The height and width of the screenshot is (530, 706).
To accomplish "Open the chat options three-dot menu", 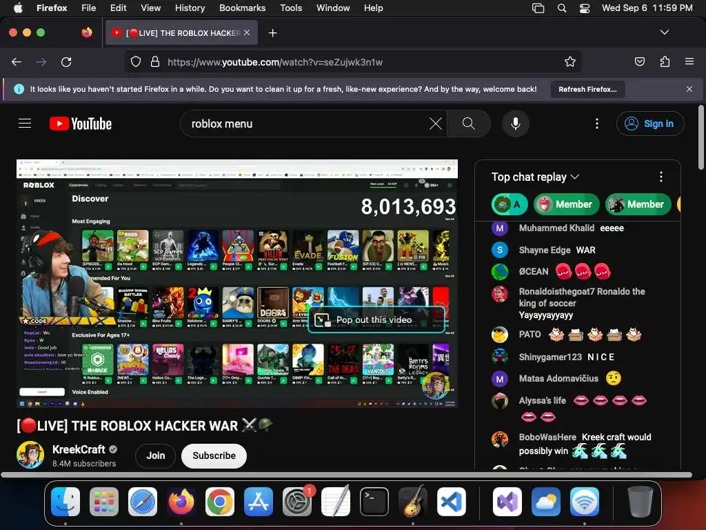I will tap(661, 177).
